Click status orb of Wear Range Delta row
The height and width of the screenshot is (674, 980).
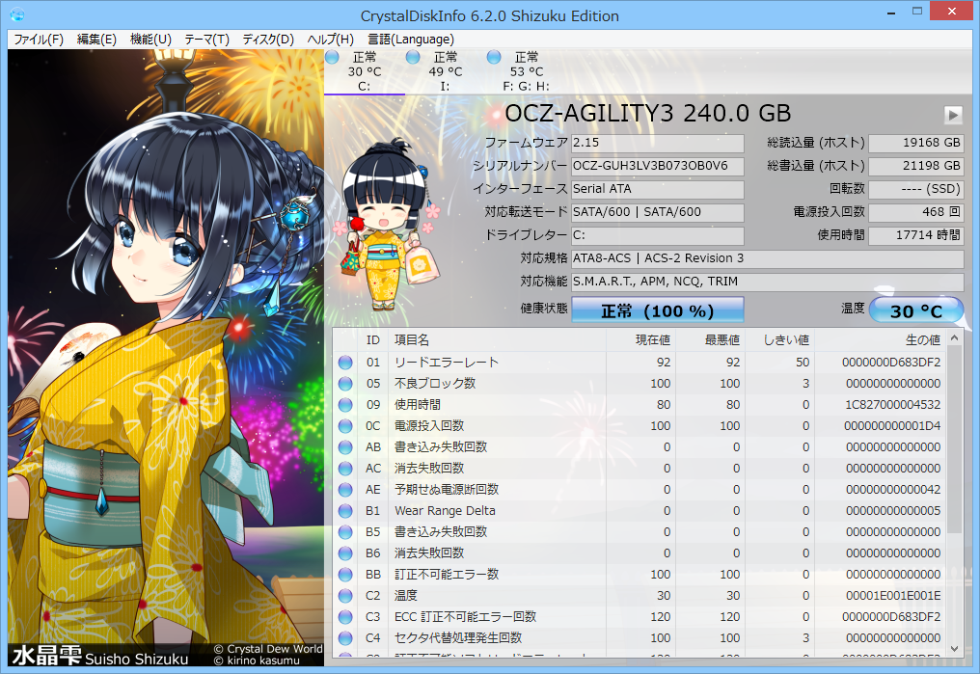coord(345,511)
